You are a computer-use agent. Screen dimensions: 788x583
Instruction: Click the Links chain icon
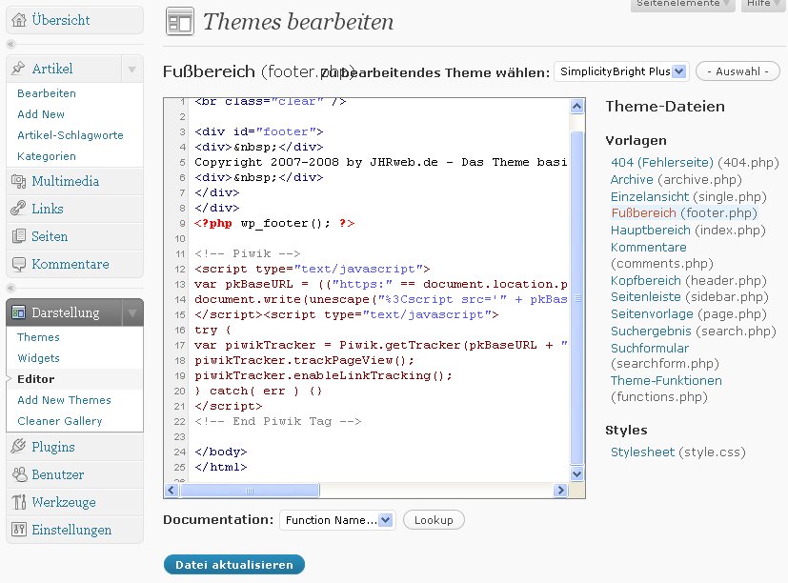19,209
